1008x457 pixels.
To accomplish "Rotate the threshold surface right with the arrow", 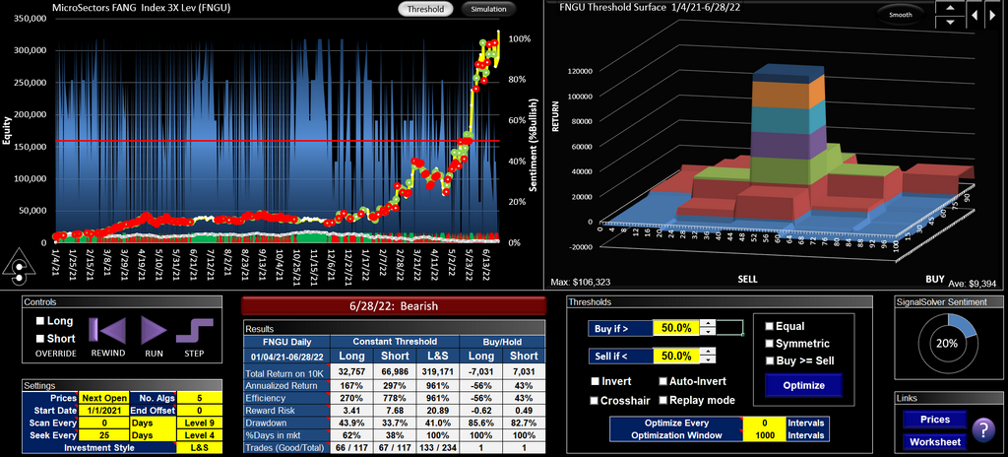I will pos(992,15).
